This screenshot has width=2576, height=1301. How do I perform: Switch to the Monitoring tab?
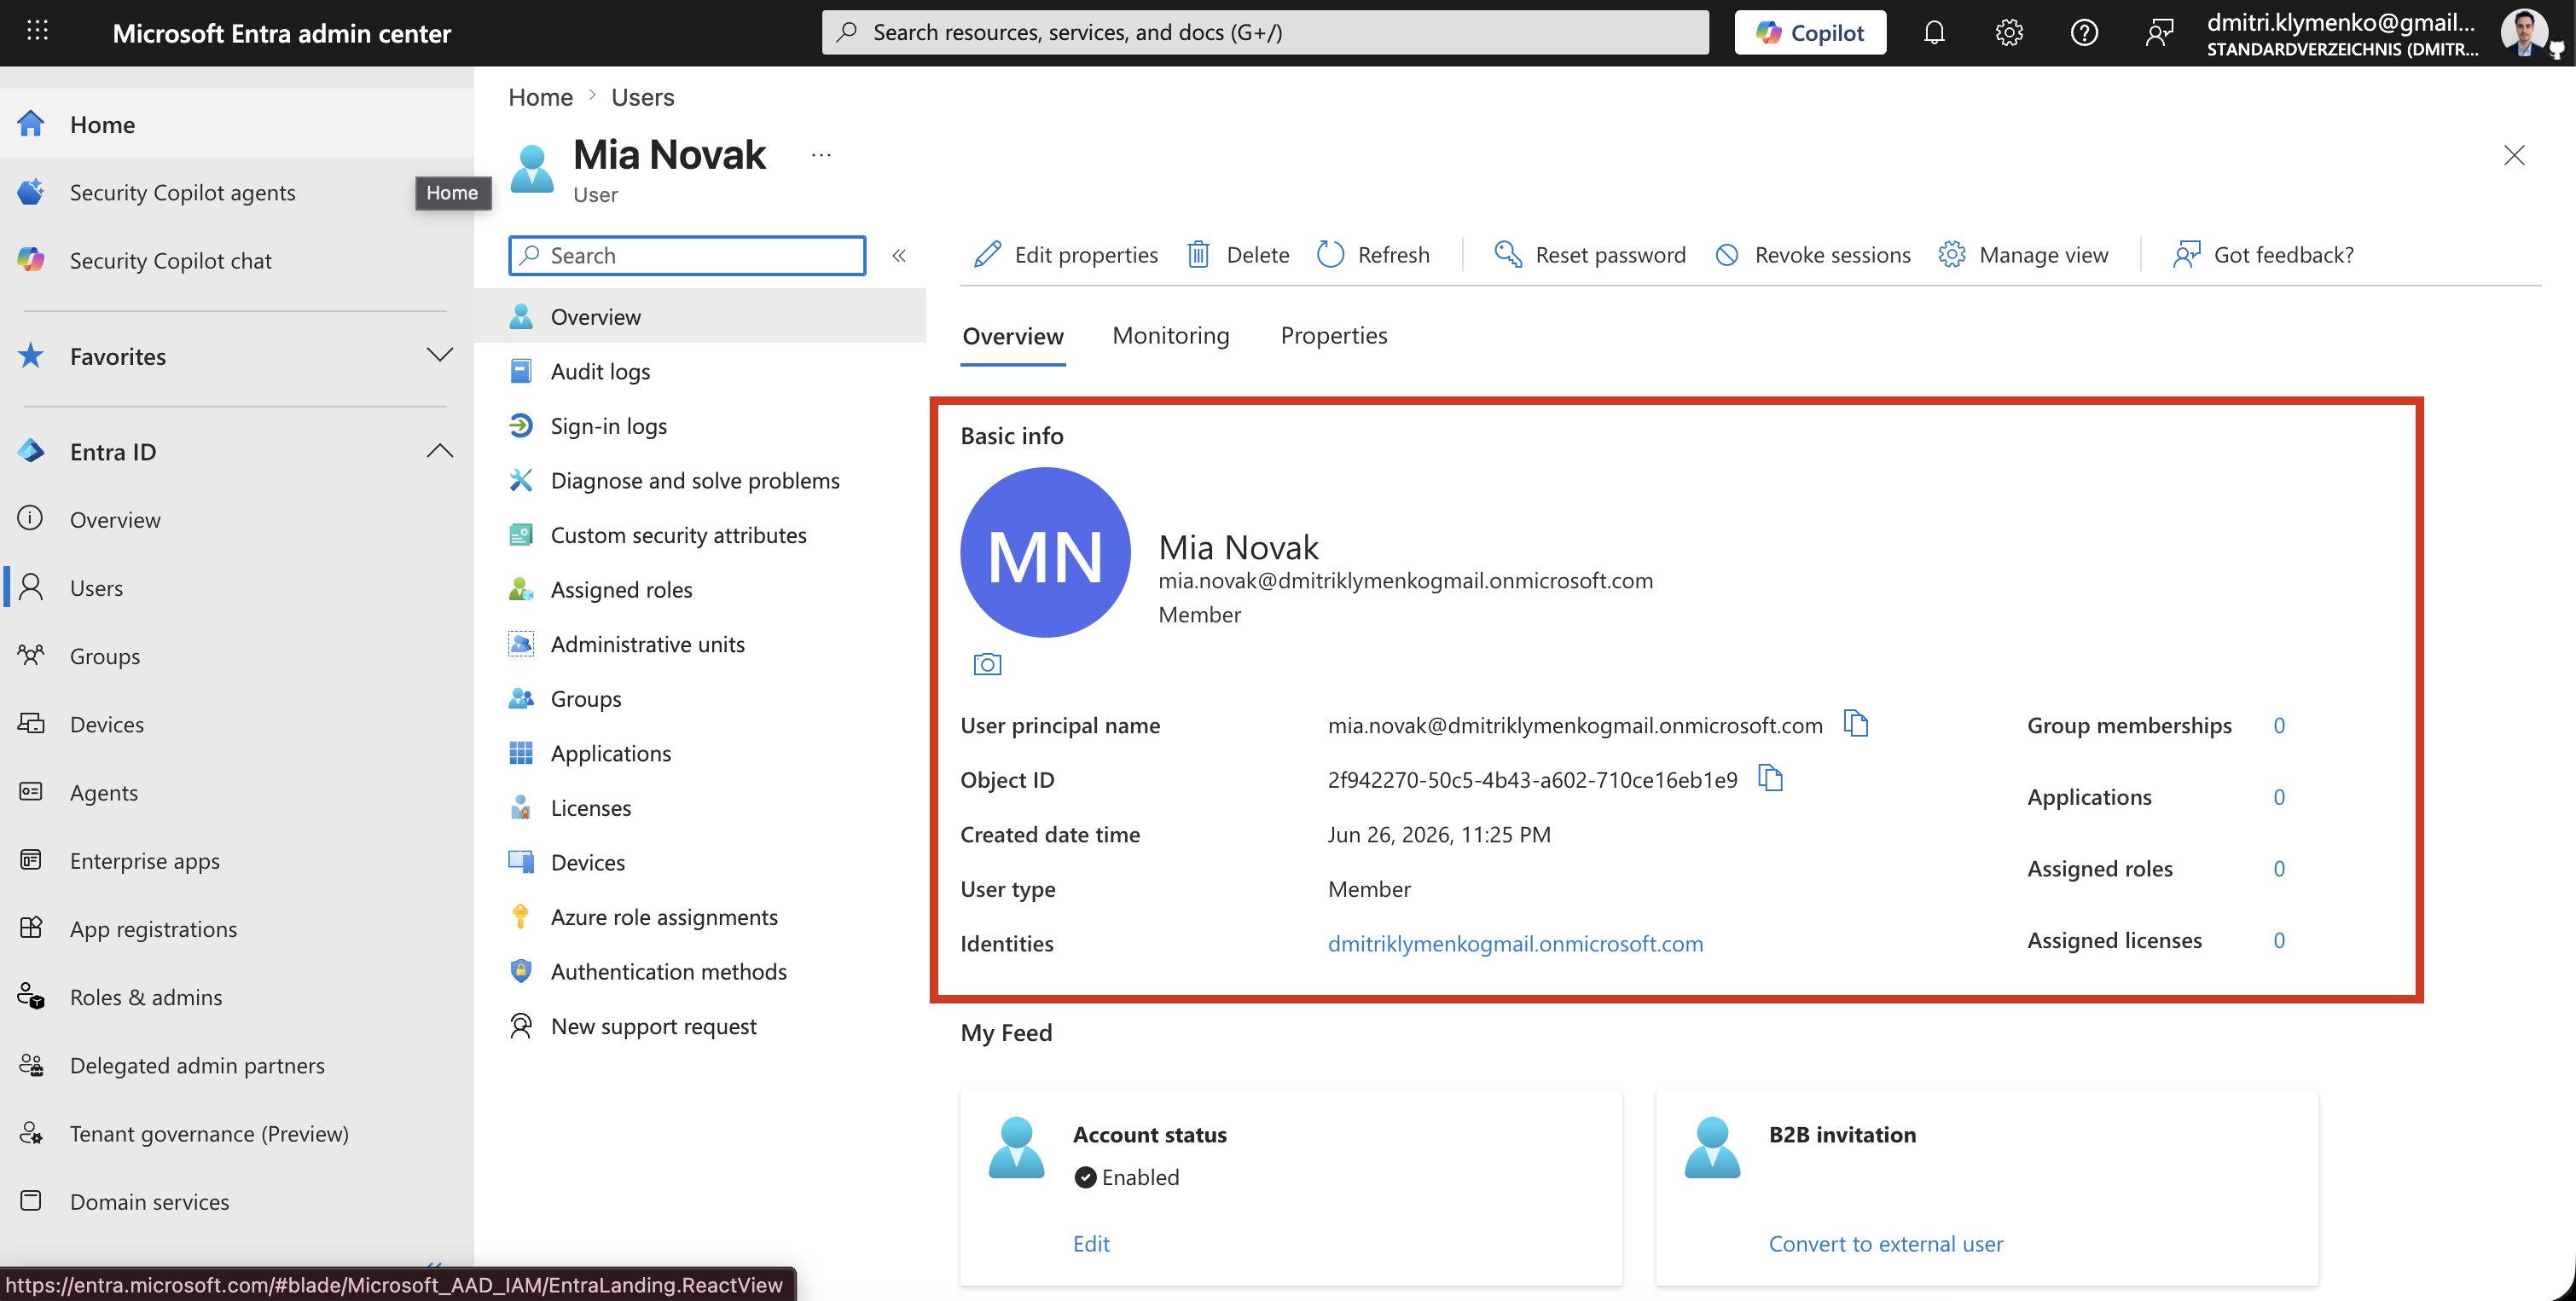(1171, 336)
